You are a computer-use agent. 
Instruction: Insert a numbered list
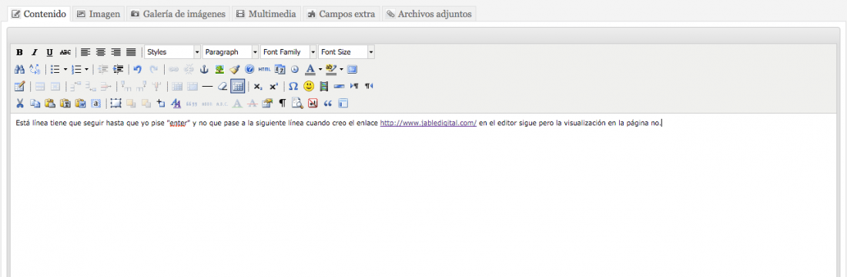pos(76,69)
